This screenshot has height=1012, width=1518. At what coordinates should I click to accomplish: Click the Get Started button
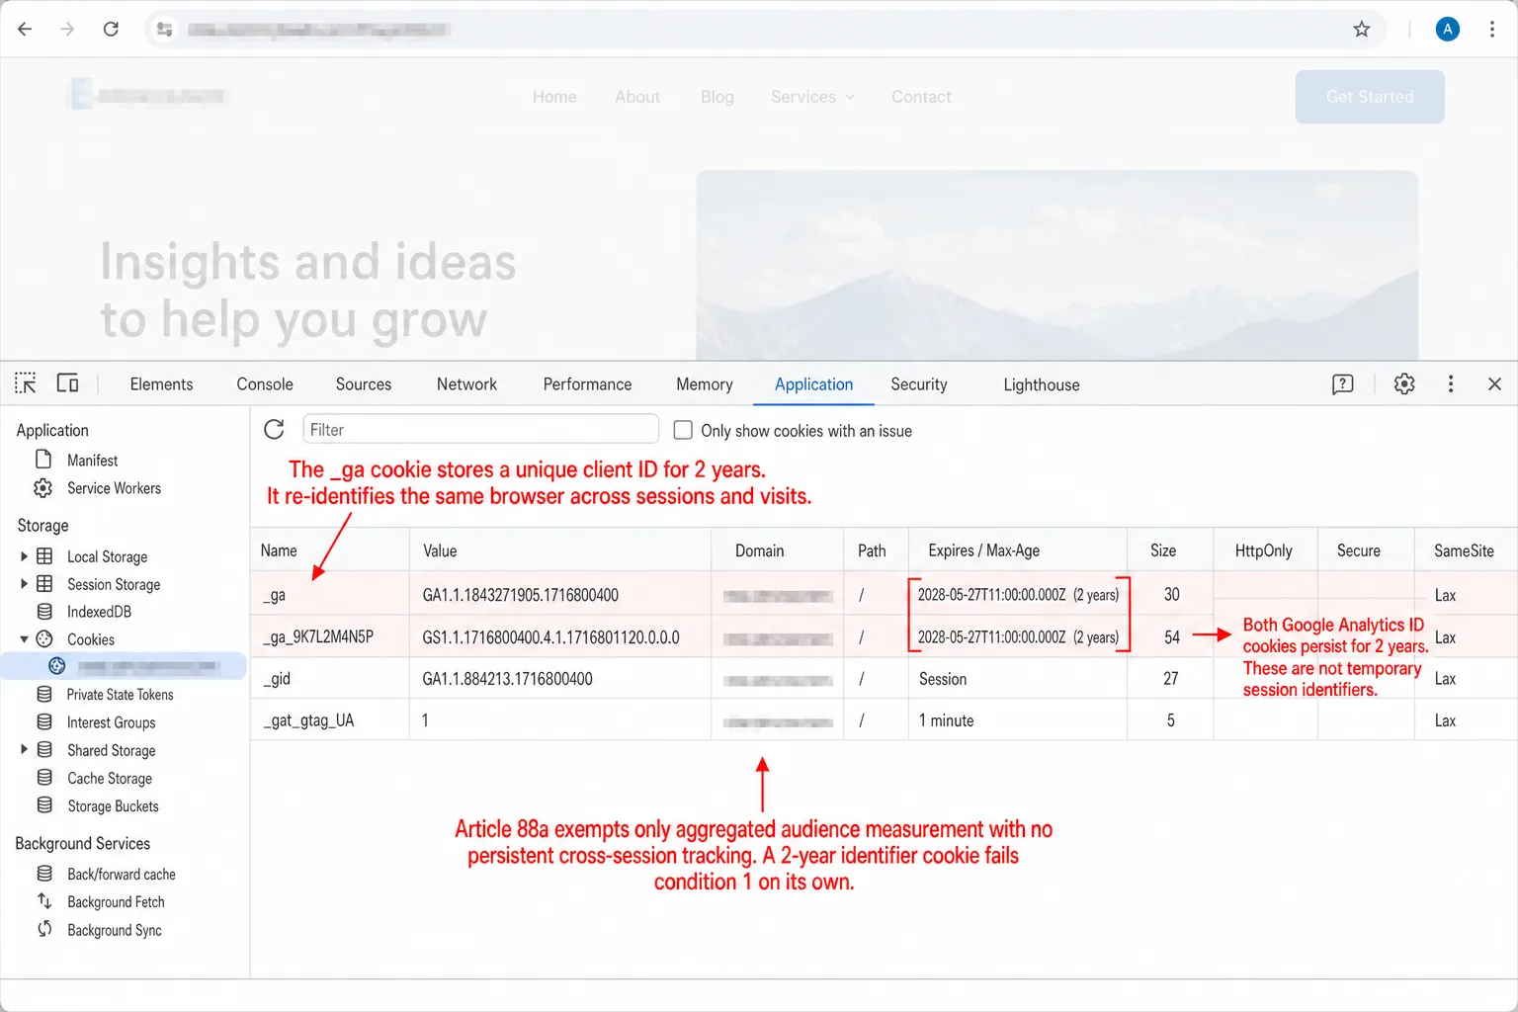[x=1370, y=97]
